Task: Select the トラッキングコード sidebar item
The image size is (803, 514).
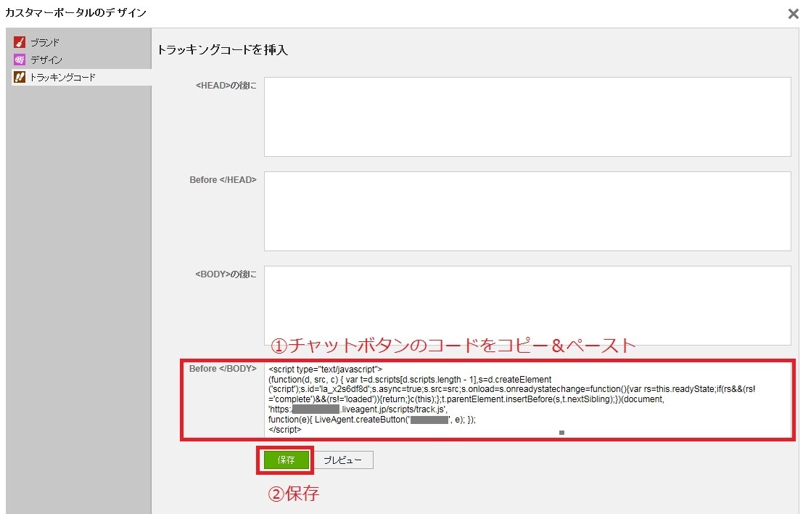Action: tap(82, 77)
